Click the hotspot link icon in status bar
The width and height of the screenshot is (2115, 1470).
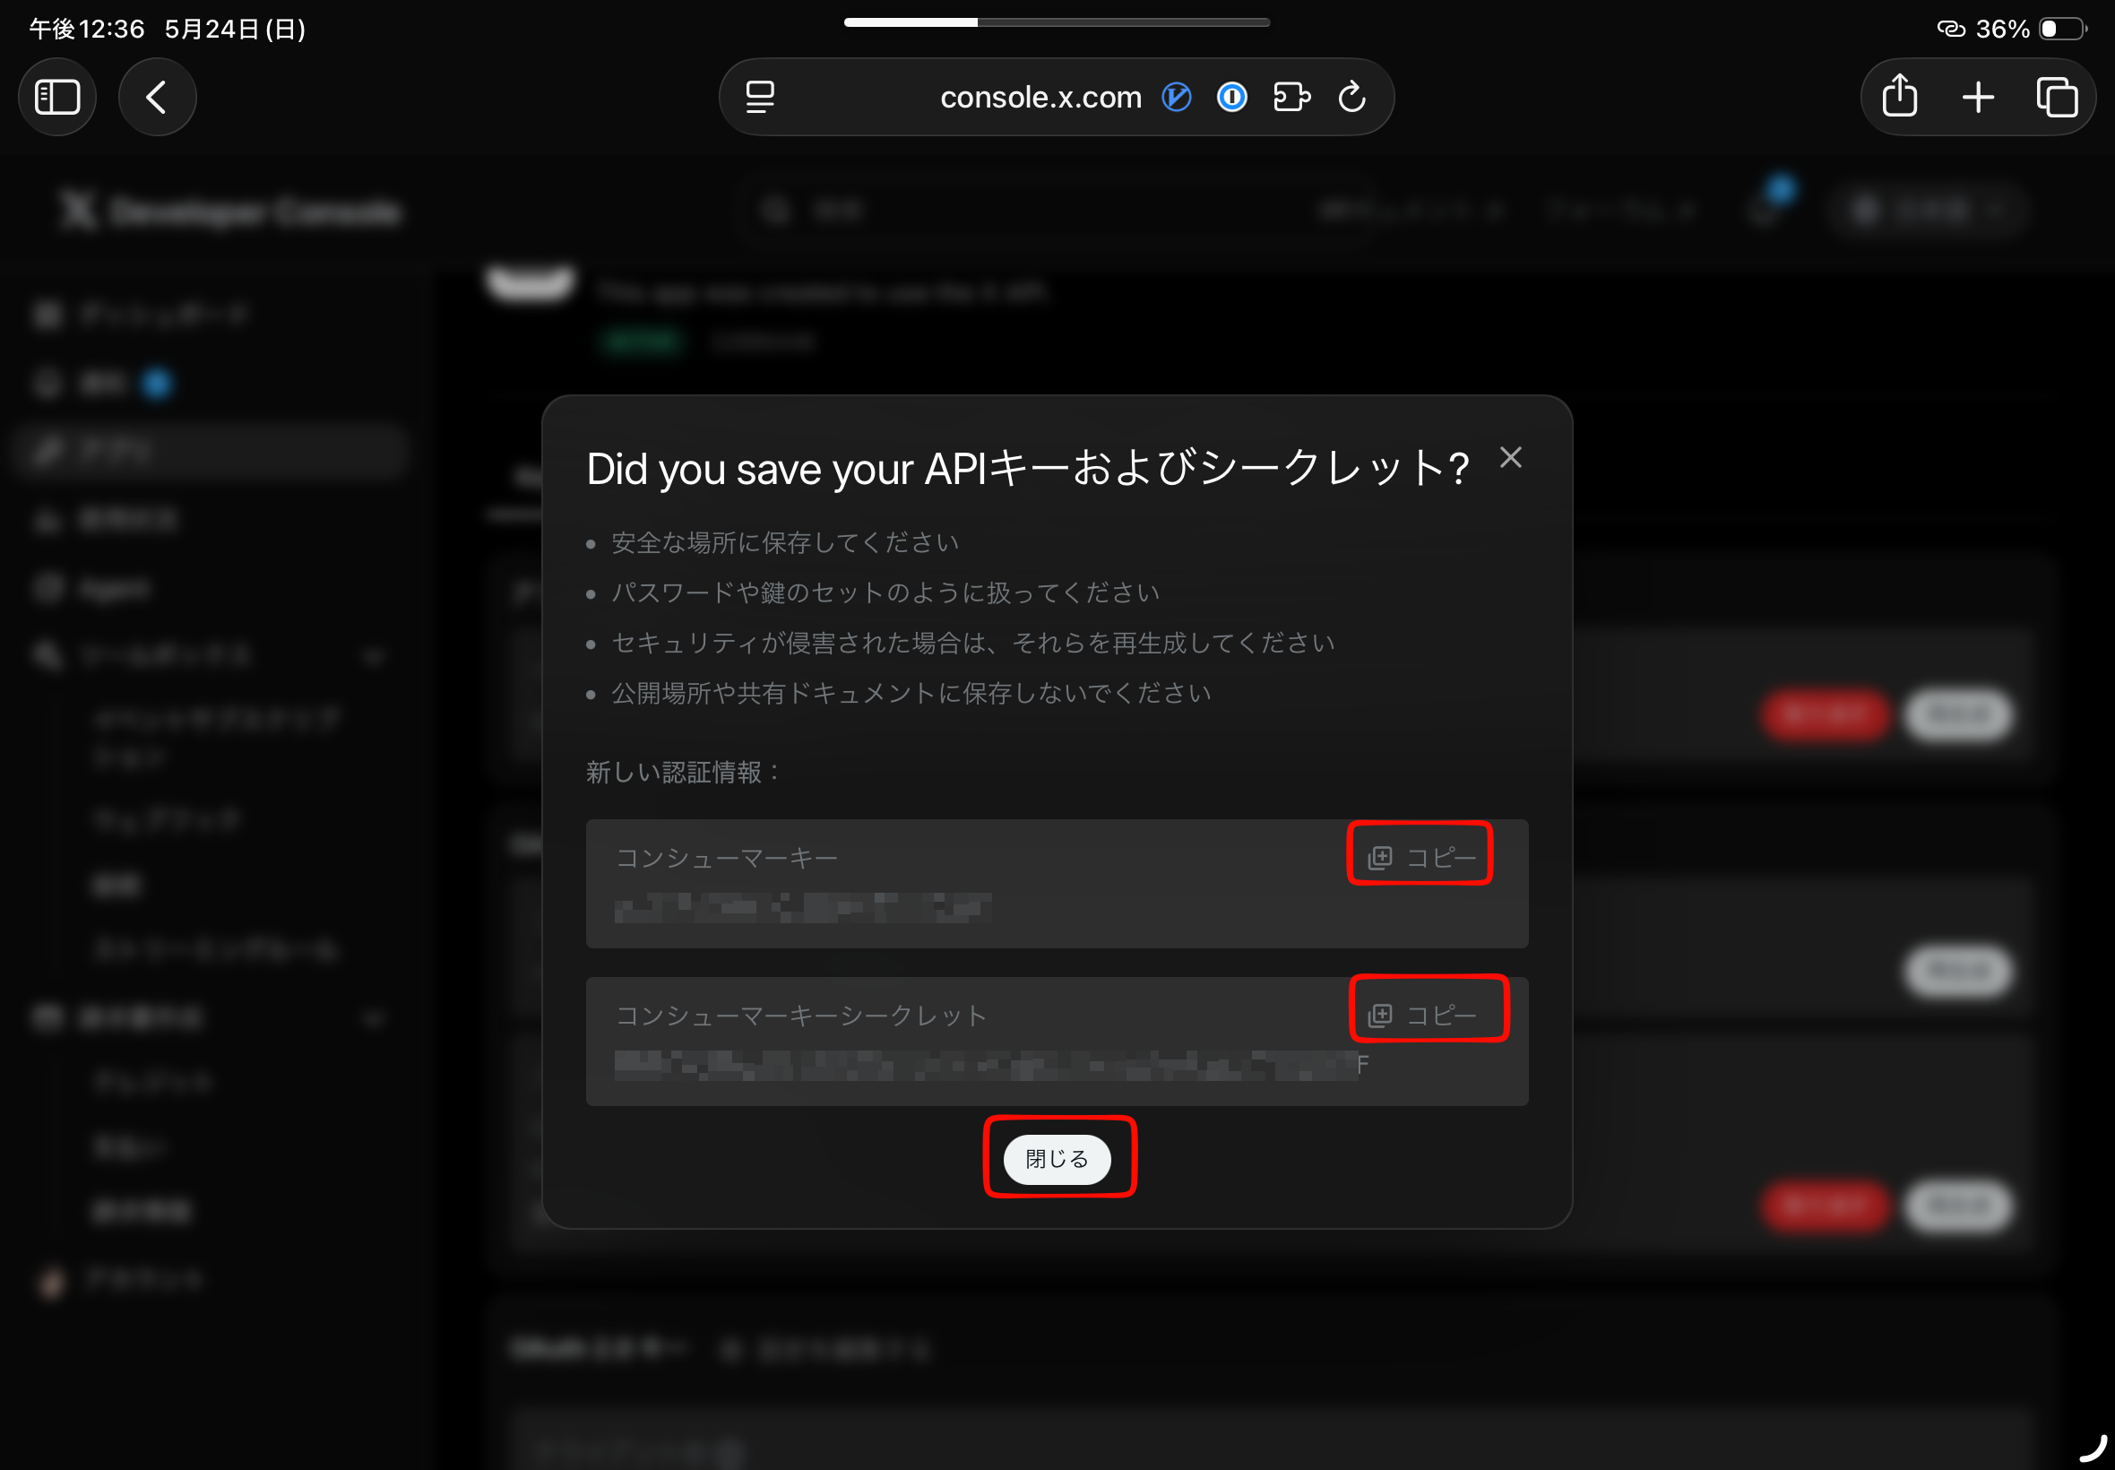pyautogui.click(x=1950, y=29)
